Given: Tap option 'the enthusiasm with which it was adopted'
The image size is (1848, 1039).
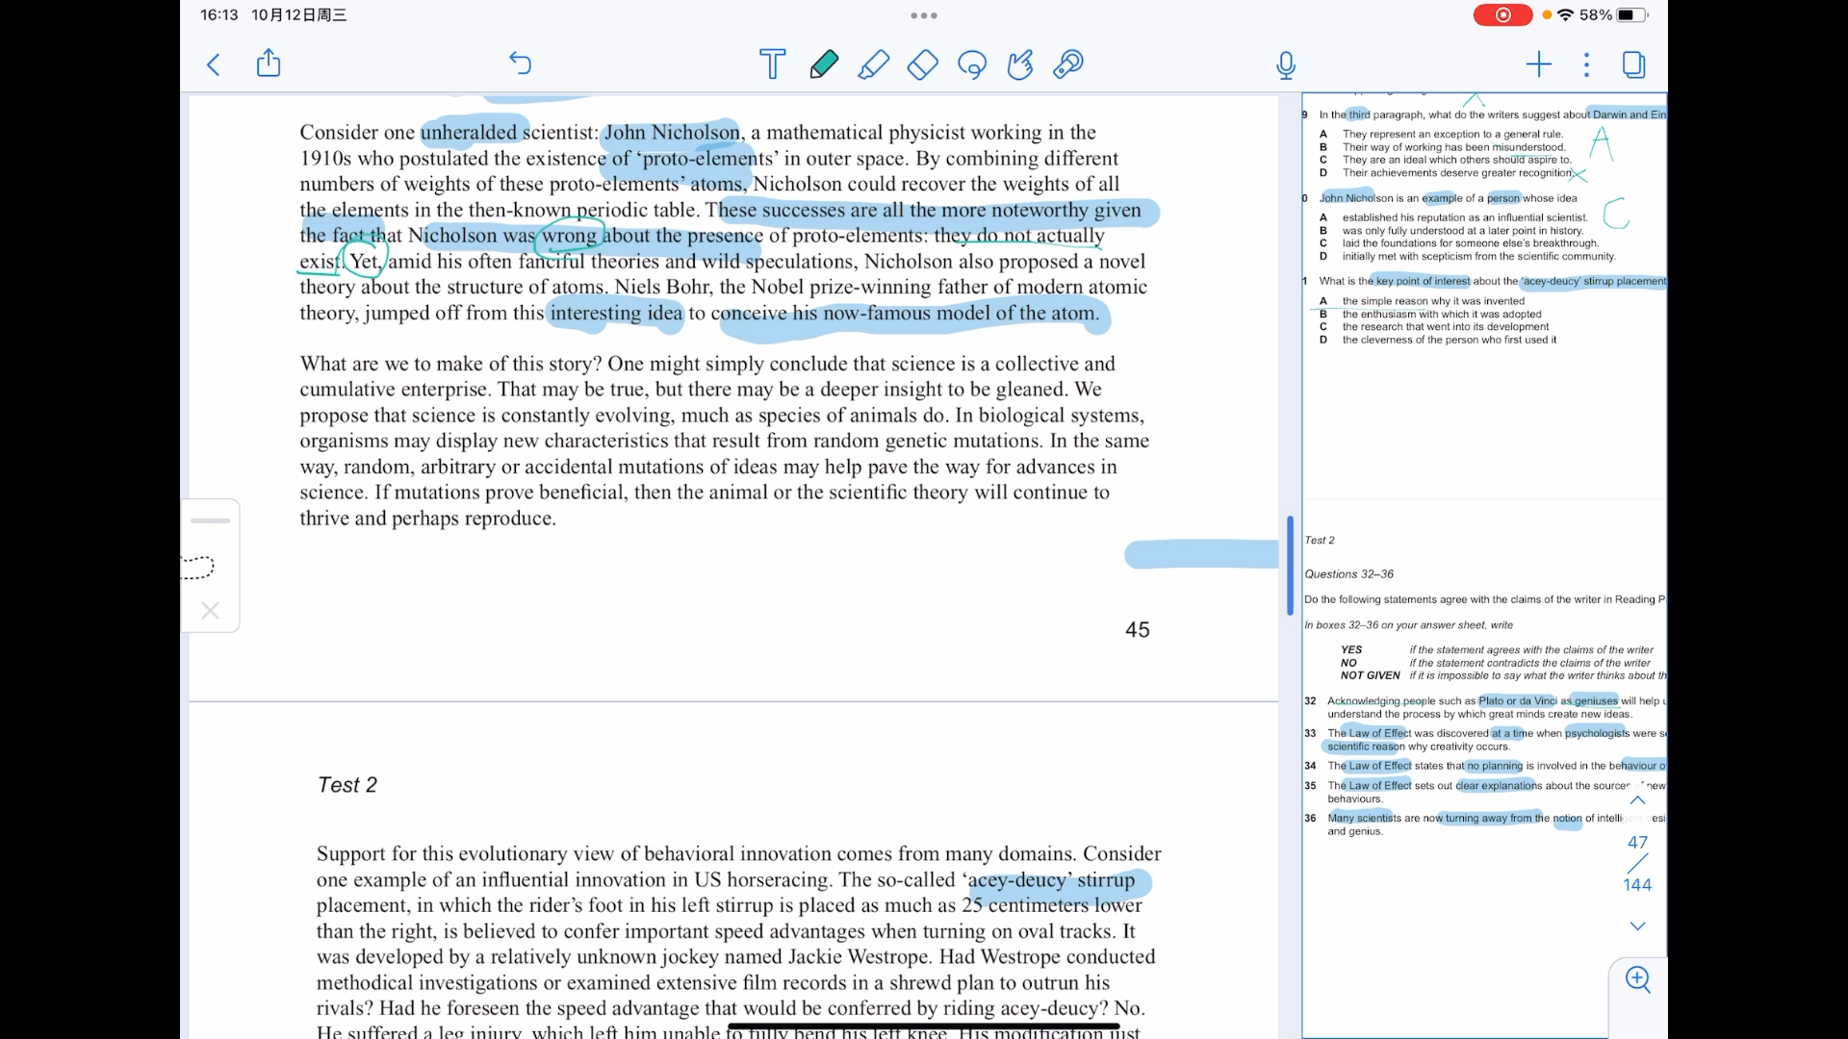Looking at the screenshot, I should (1442, 314).
